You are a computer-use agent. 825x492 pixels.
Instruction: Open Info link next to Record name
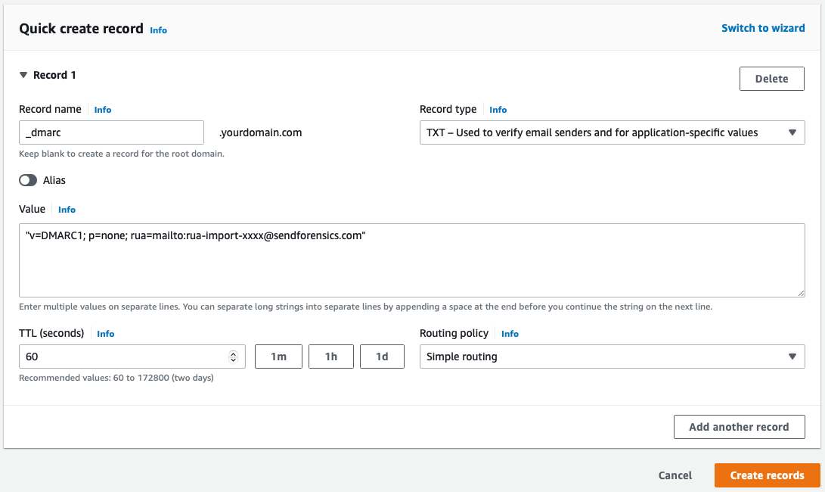pyautogui.click(x=103, y=110)
